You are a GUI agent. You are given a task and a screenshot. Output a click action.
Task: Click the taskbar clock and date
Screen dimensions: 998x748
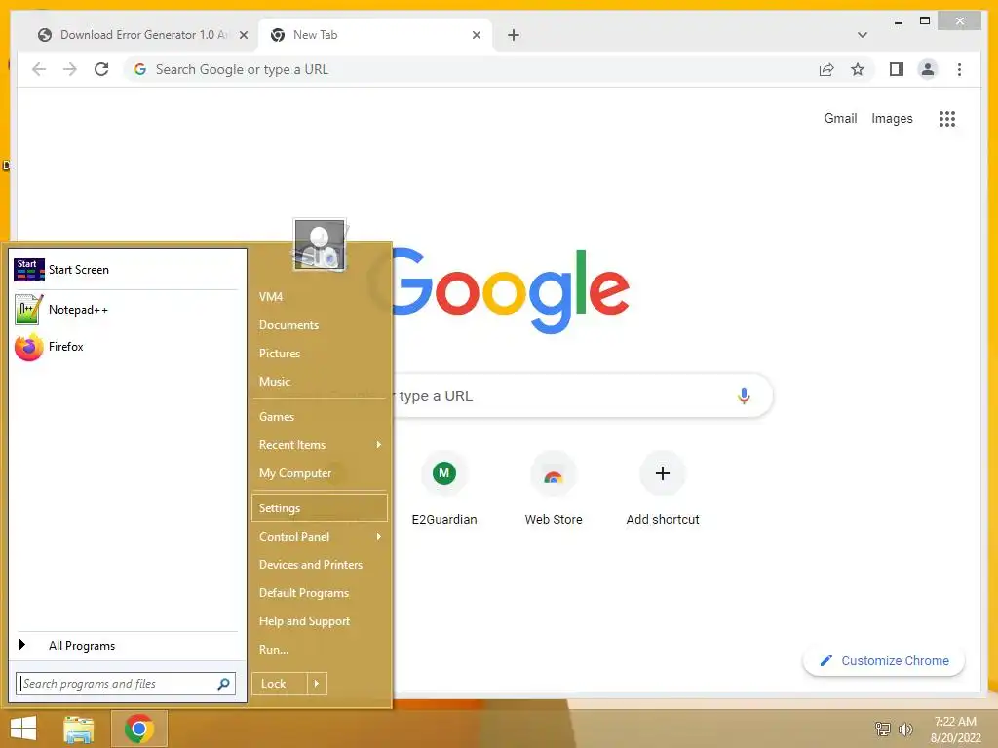[955, 729]
